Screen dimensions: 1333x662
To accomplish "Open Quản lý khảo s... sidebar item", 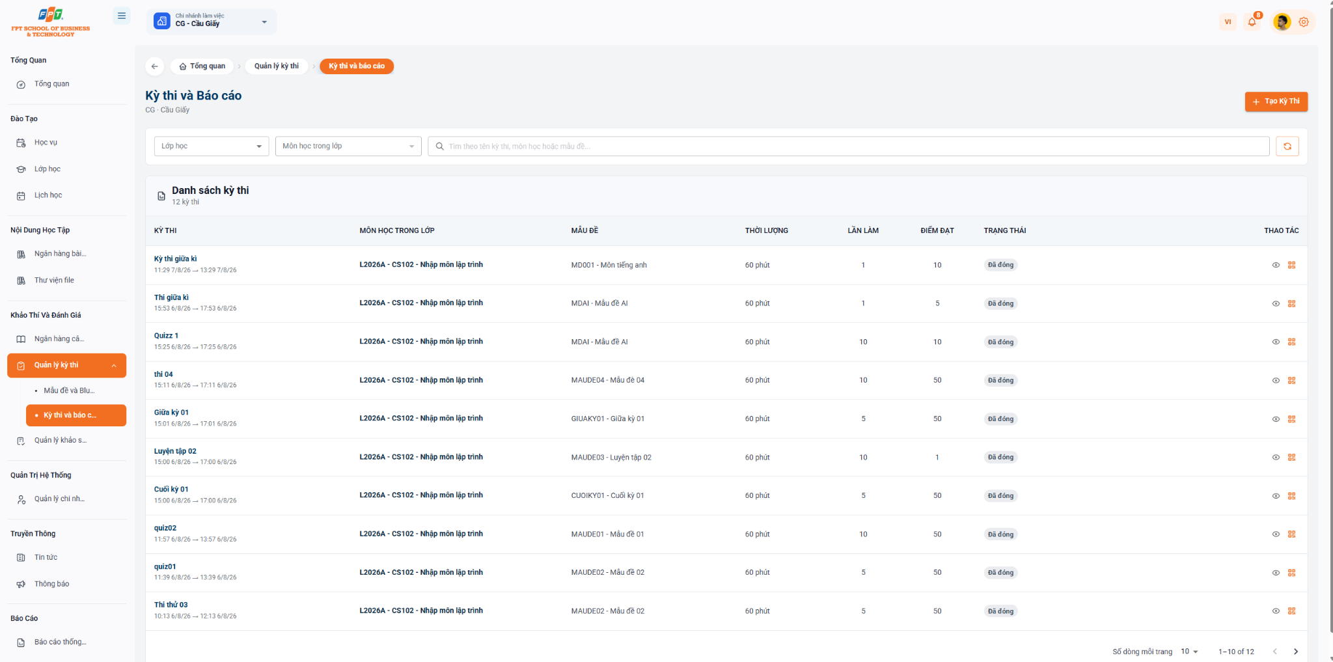I will [x=67, y=441].
